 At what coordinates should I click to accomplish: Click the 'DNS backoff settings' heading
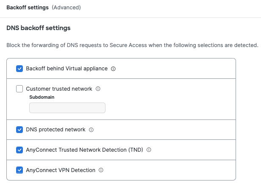tap(39, 28)
